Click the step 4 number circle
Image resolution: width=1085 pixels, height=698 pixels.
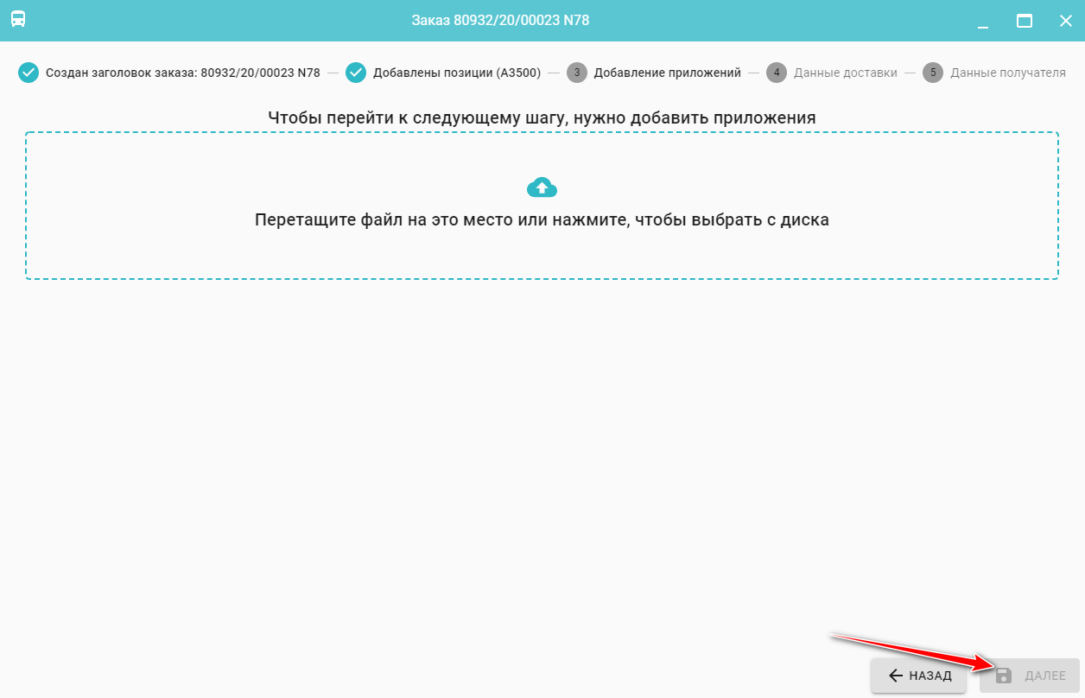tap(777, 73)
